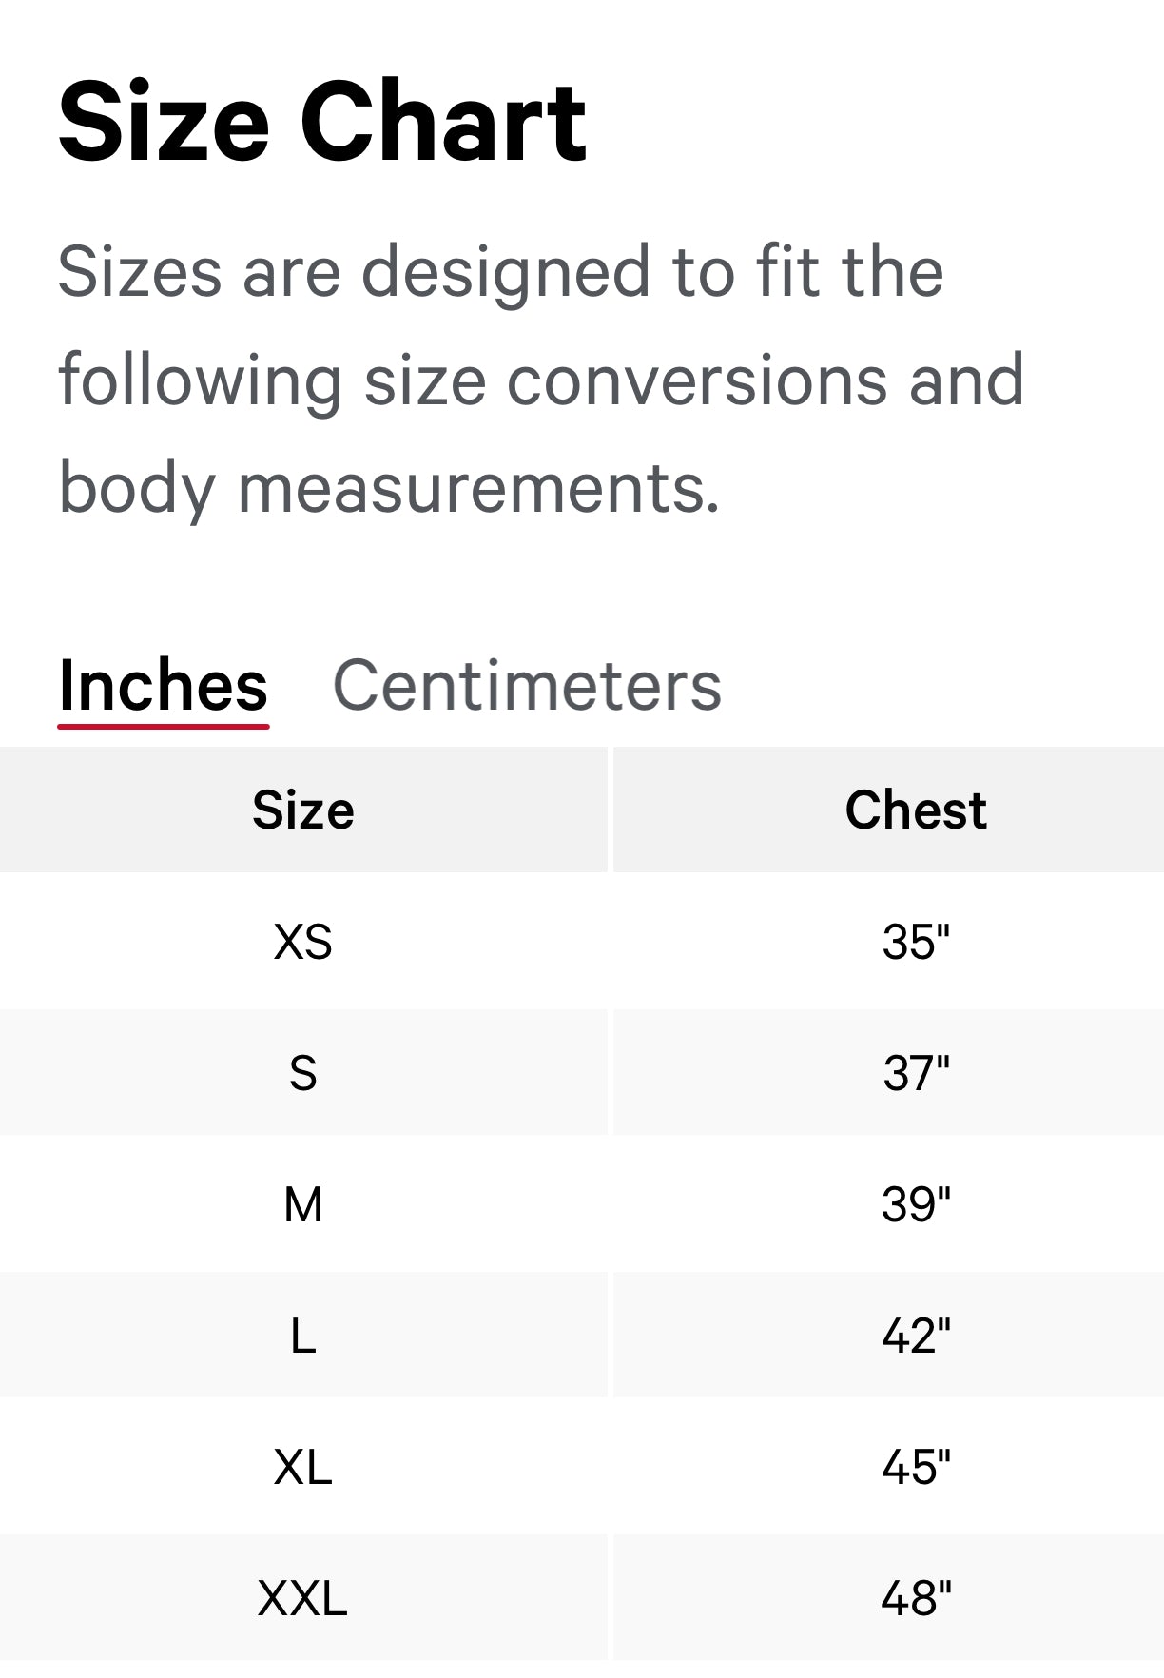
Task: Select the XL size cell
Action: point(303,1467)
